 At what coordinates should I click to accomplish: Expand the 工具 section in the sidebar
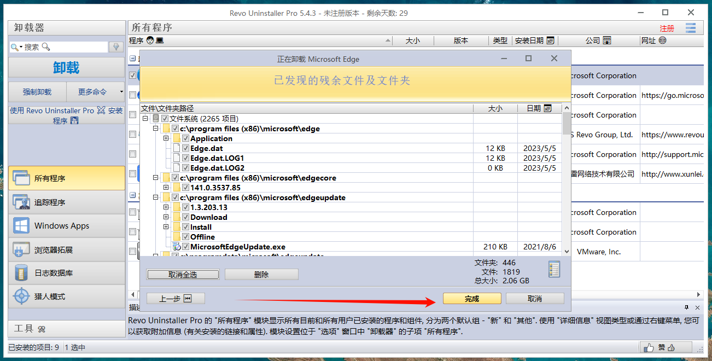(66, 329)
